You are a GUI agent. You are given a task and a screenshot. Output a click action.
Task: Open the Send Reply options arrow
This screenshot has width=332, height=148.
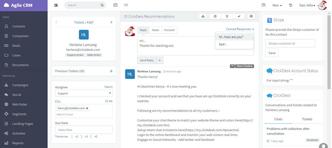(x=160, y=60)
